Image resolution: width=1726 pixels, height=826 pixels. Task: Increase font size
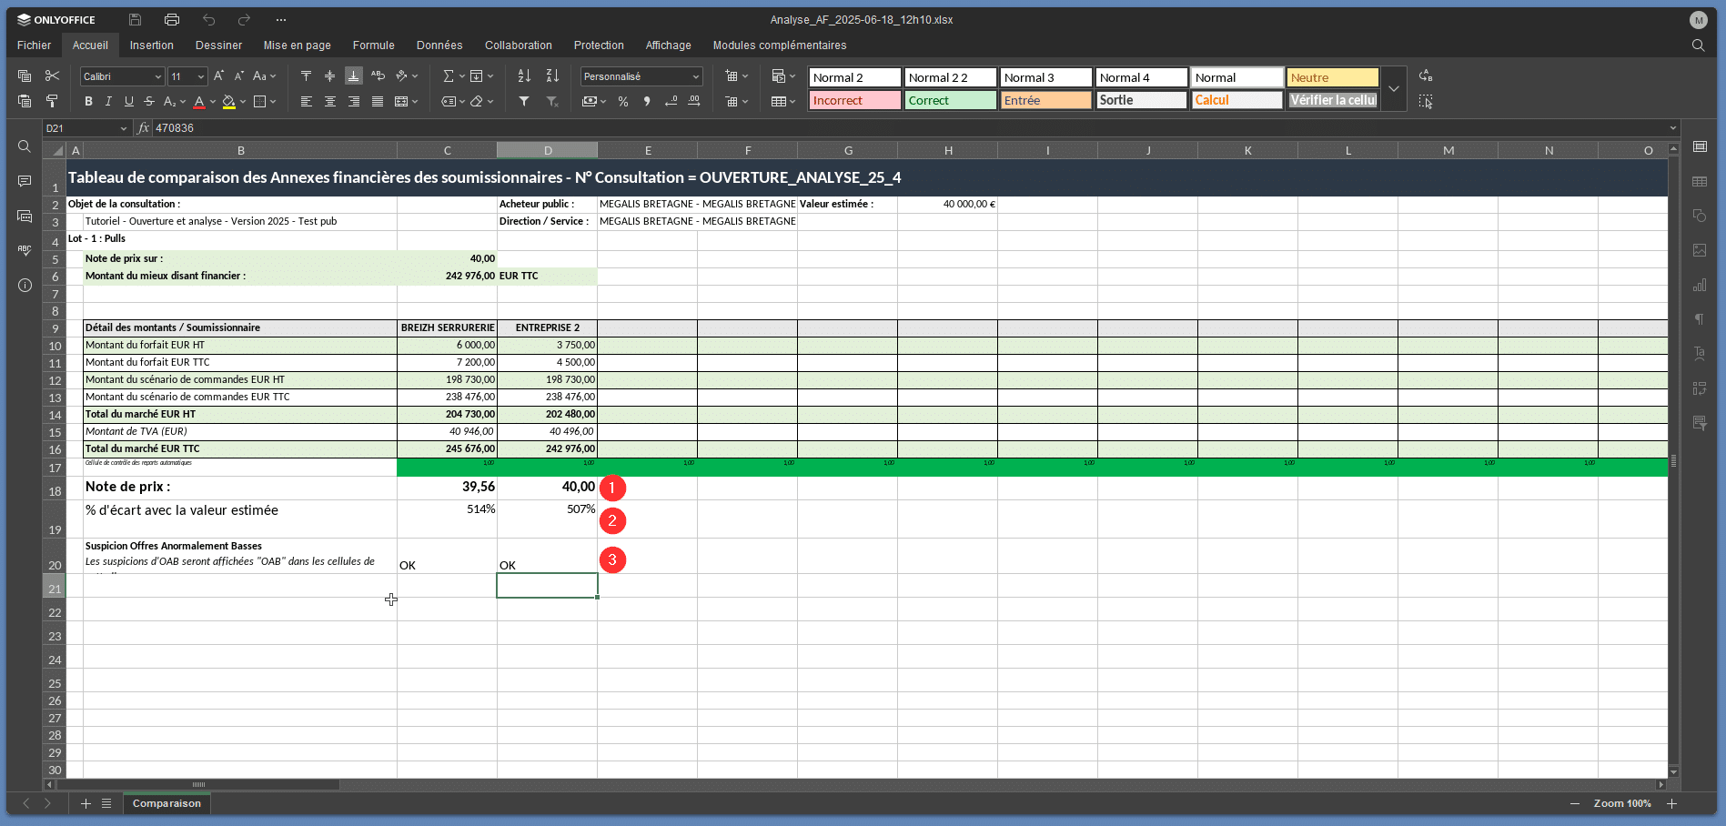[218, 76]
